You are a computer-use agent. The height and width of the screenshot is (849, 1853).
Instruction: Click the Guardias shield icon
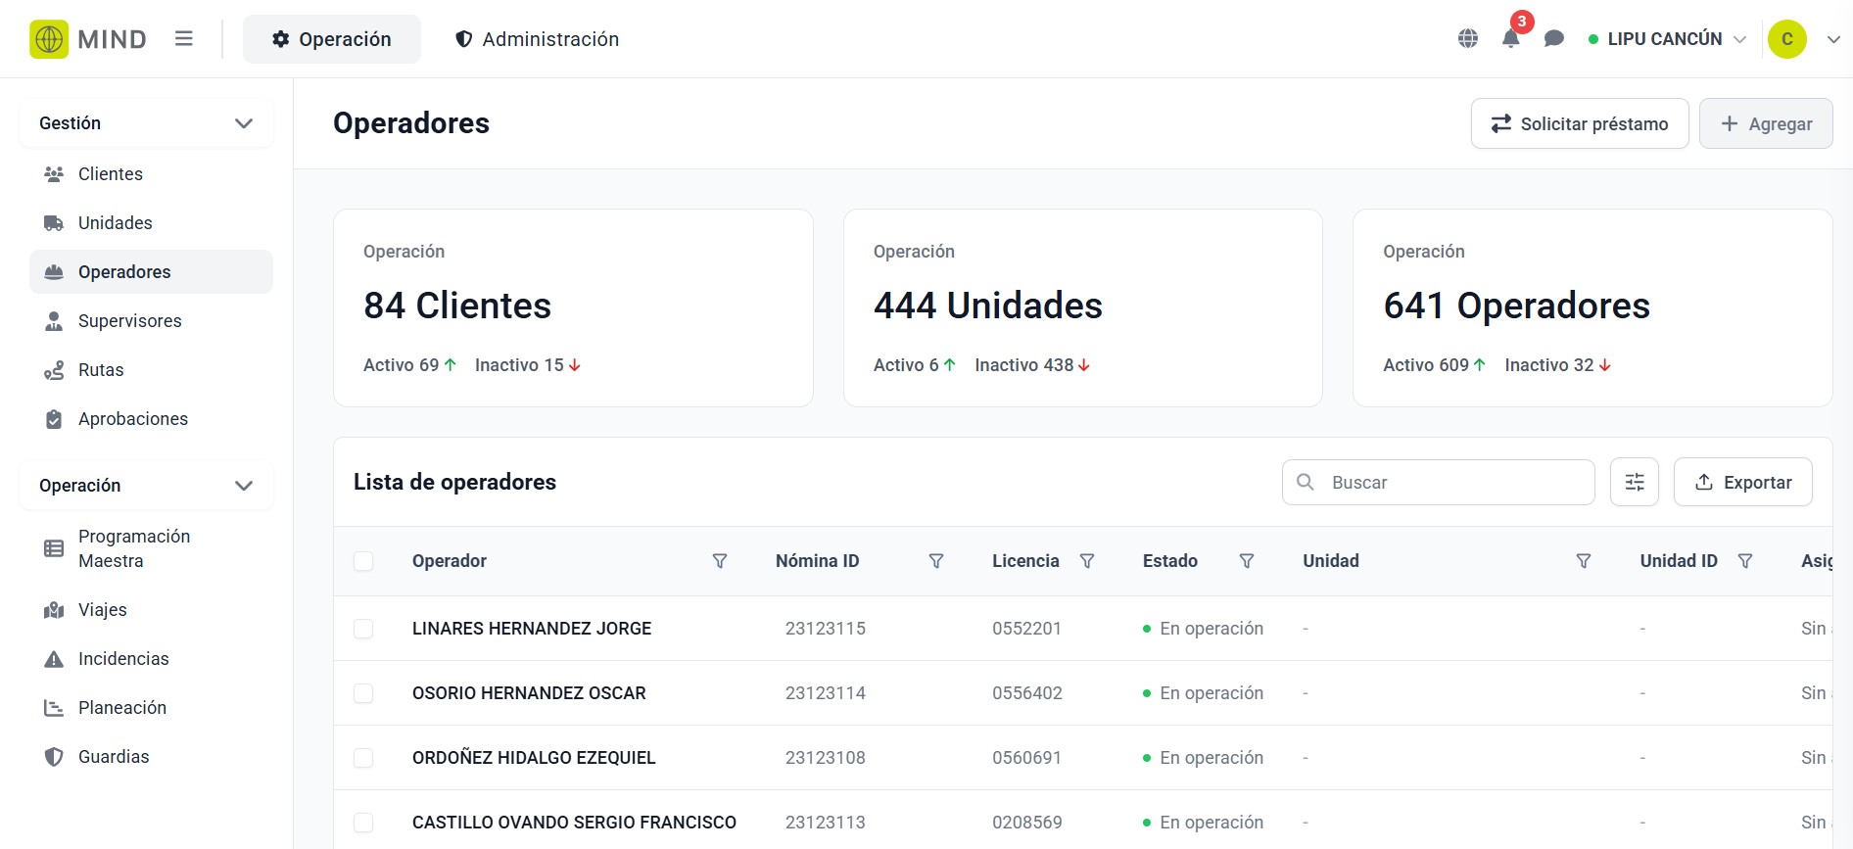point(54,757)
